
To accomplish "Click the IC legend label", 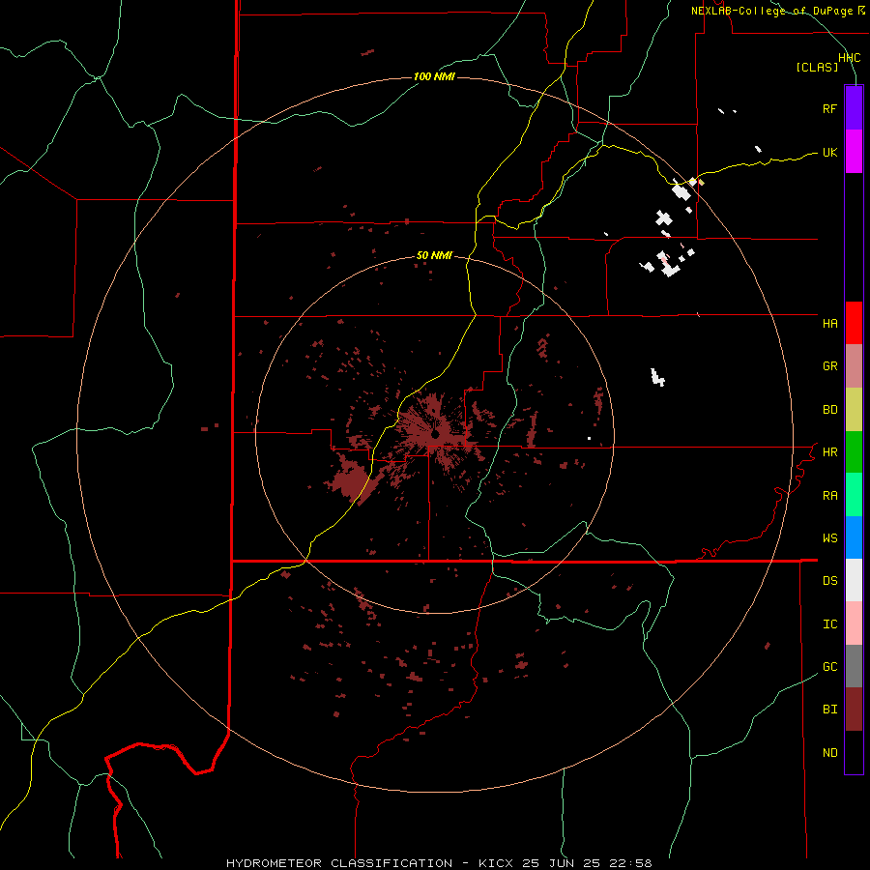I will 829,623.
